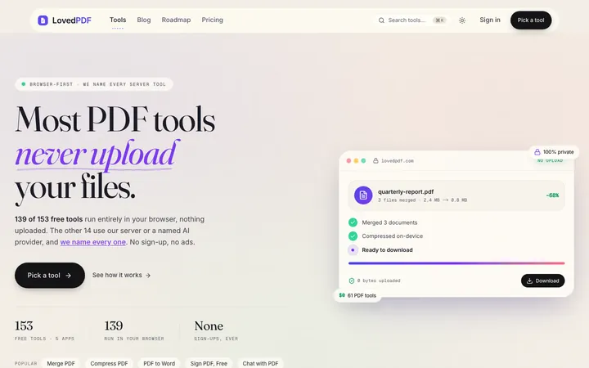Click See how it works link

click(121, 276)
